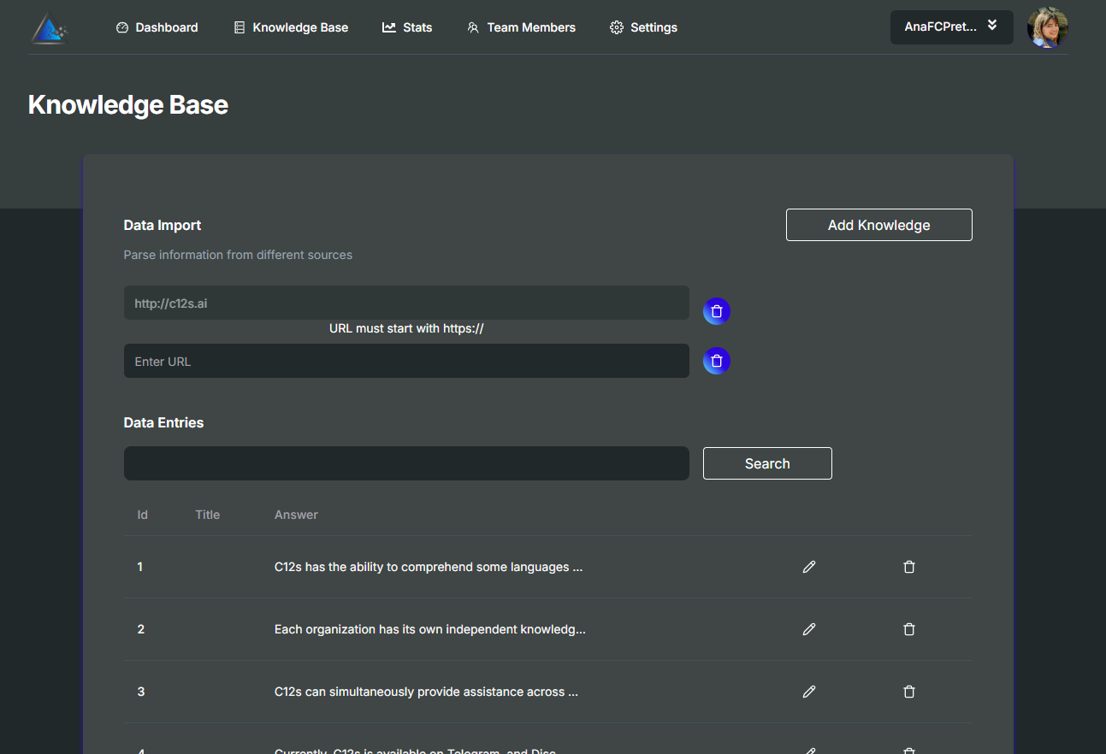Viewport: 1106px width, 754px height.
Task: Select 'C12s has the ability to comprehend' answer
Action: click(x=429, y=567)
